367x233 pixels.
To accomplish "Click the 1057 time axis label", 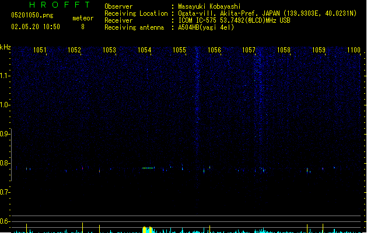I will click(x=249, y=50).
